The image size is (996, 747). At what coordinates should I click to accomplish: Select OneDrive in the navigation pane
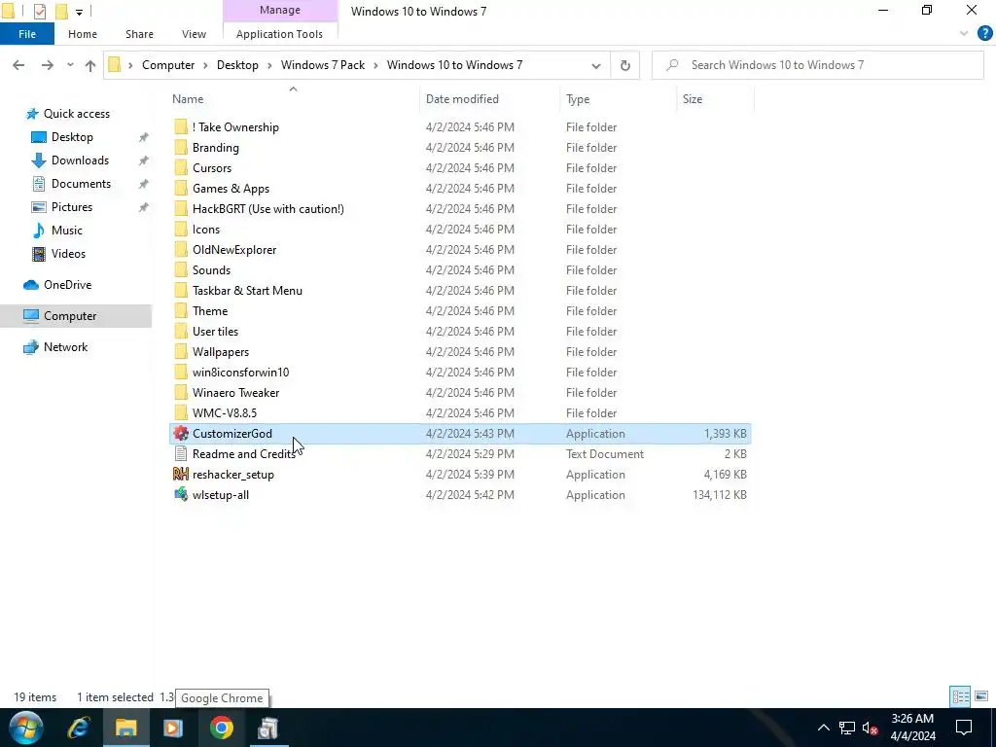[x=67, y=285]
